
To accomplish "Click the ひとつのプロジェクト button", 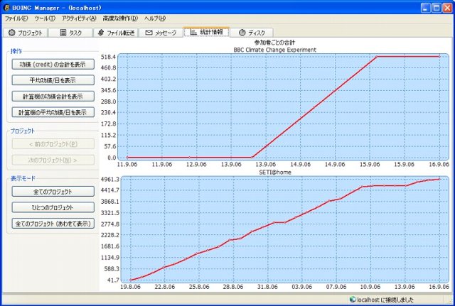I will tap(53, 207).
